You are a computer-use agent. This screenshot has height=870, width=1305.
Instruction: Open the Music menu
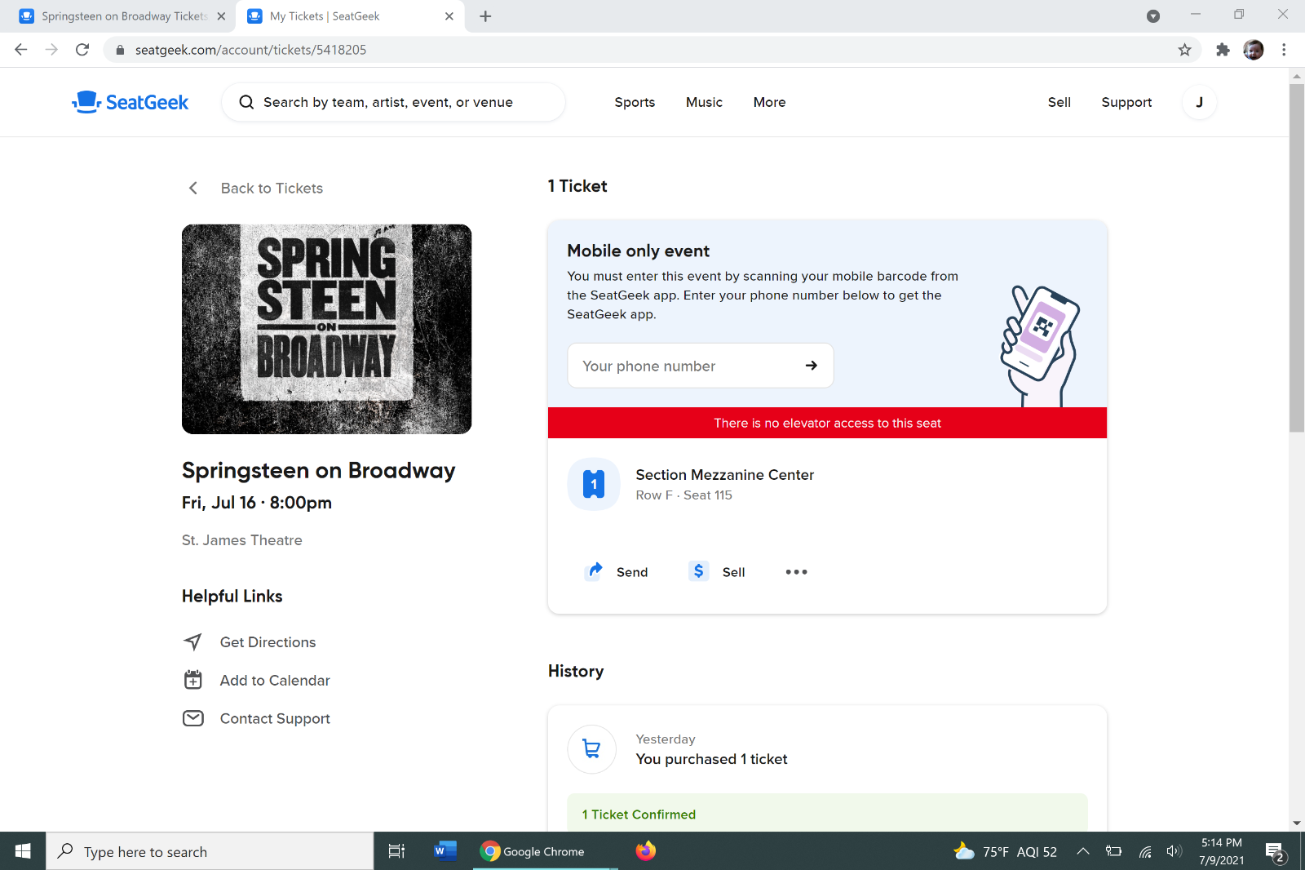tap(704, 102)
